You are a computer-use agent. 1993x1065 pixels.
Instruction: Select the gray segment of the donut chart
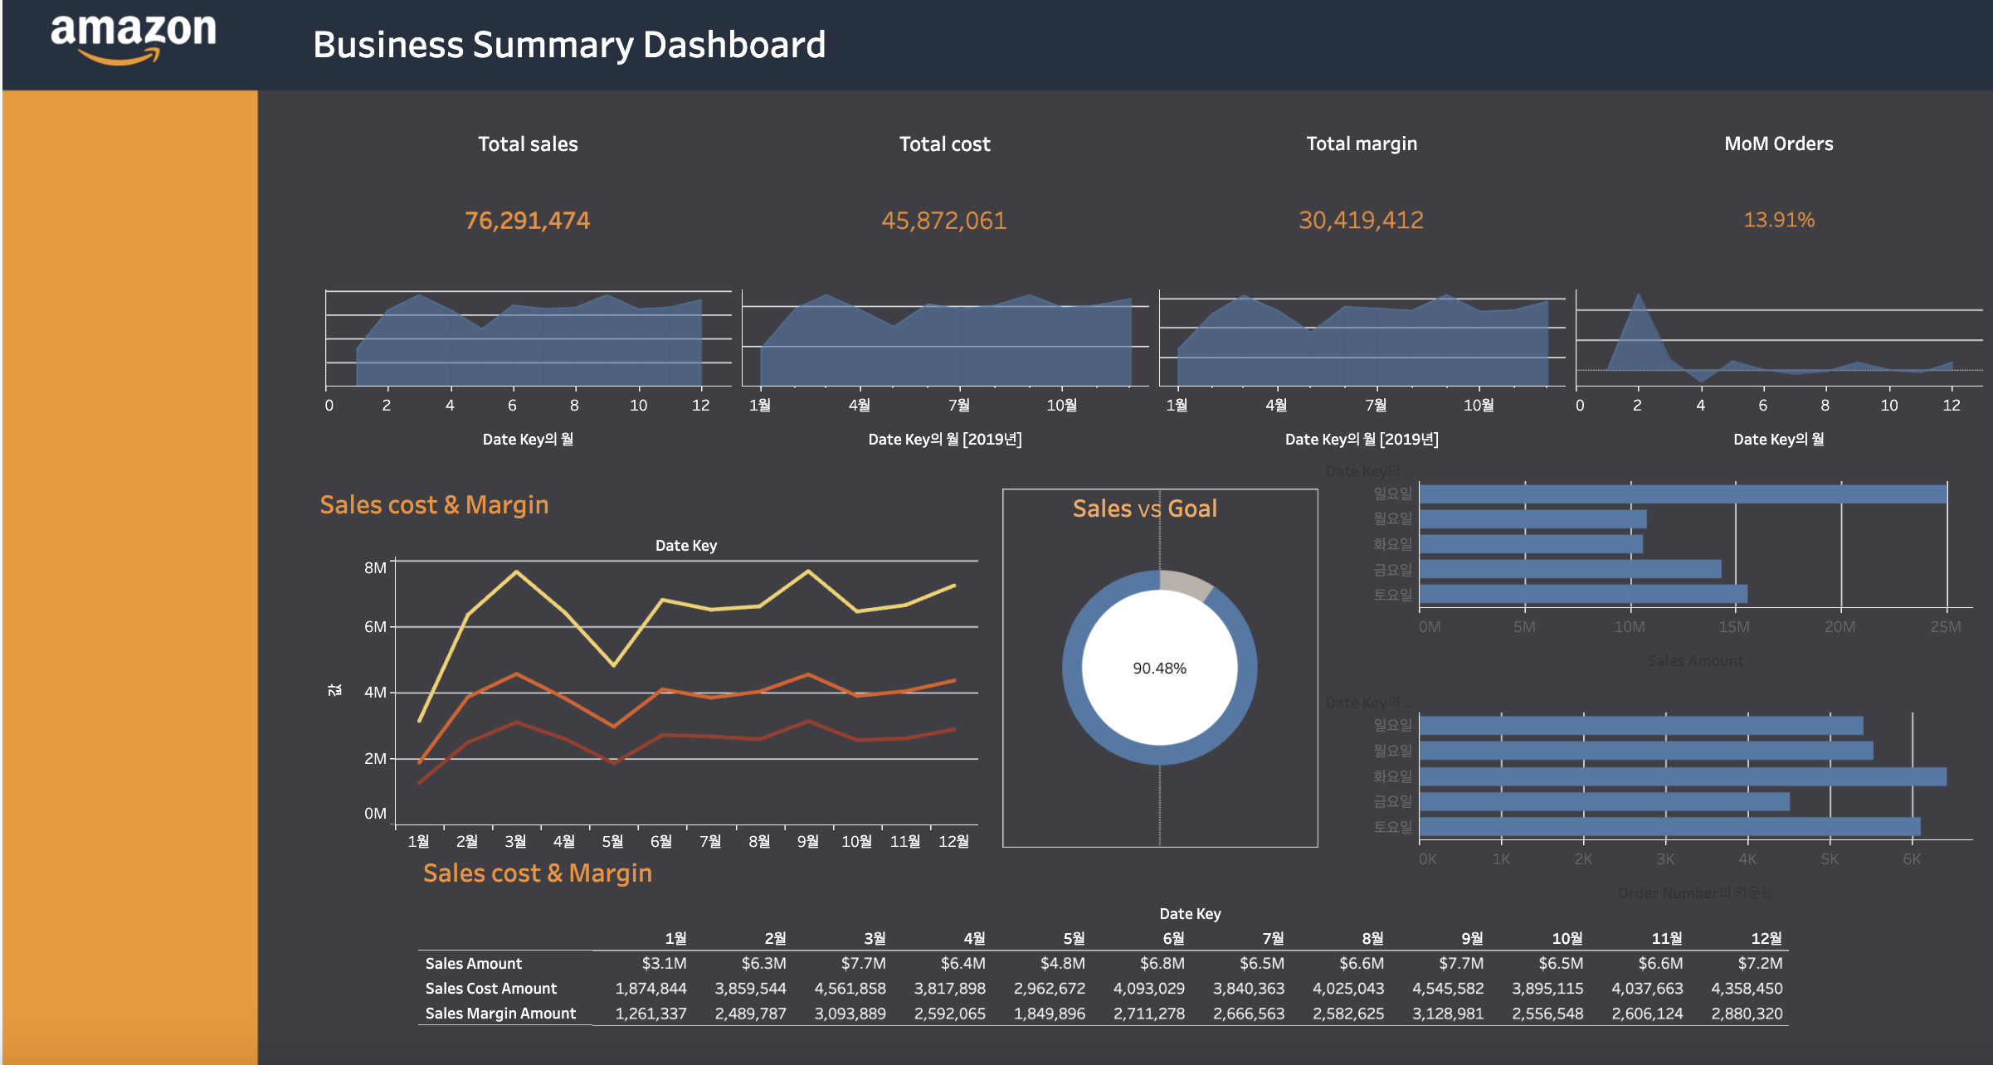coord(1185,584)
